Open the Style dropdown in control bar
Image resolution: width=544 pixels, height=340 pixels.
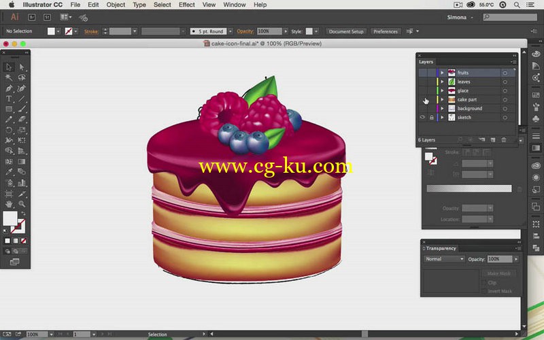click(x=316, y=31)
